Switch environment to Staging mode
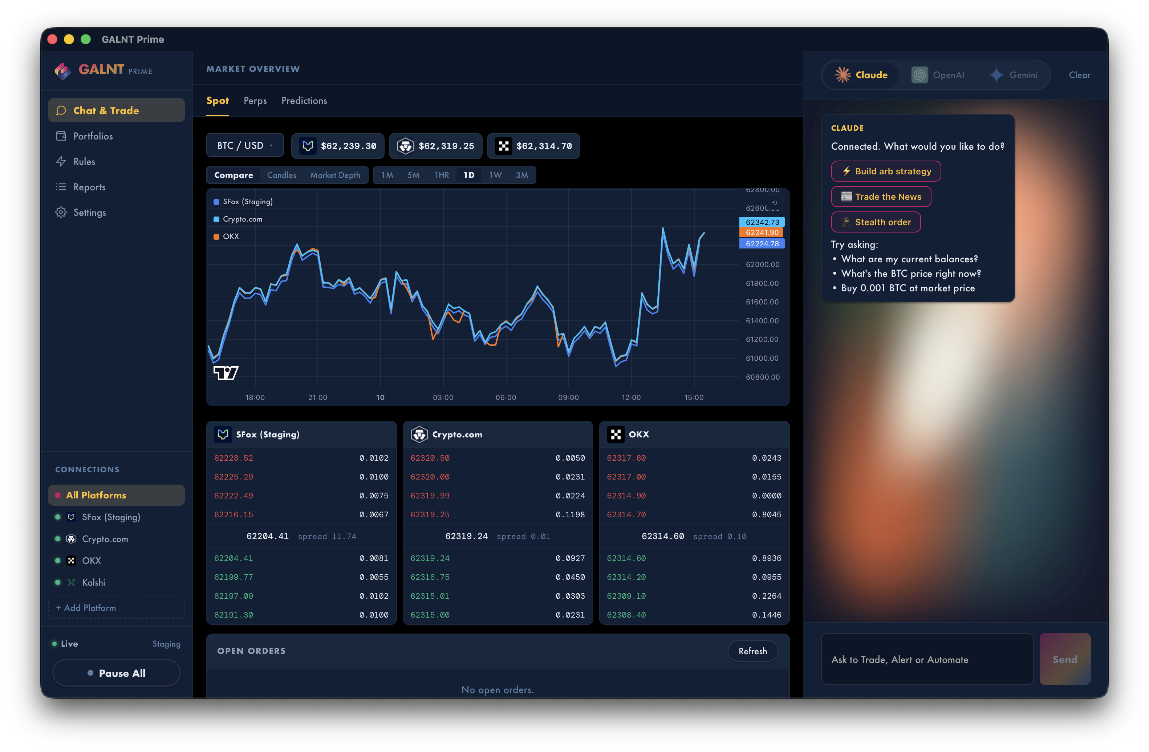1149x752 pixels. [166, 644]
